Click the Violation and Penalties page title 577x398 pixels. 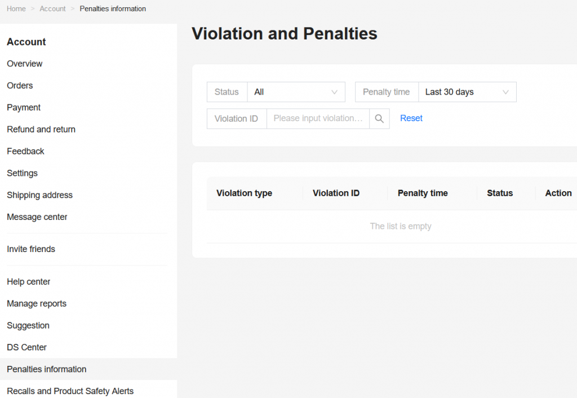[x=285, y=34]
